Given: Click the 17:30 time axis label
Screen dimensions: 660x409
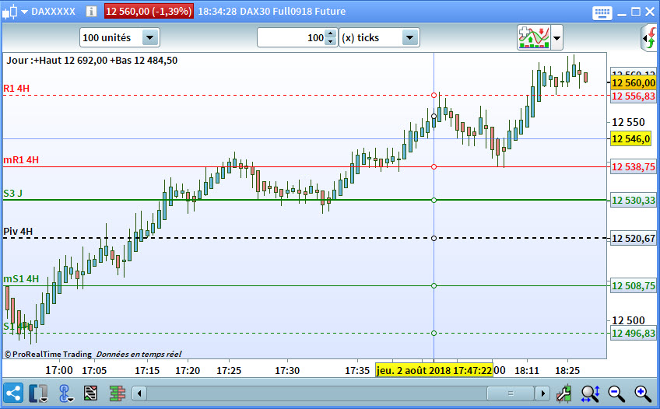Looking at the screenshot, I should (x=287, y=370).
